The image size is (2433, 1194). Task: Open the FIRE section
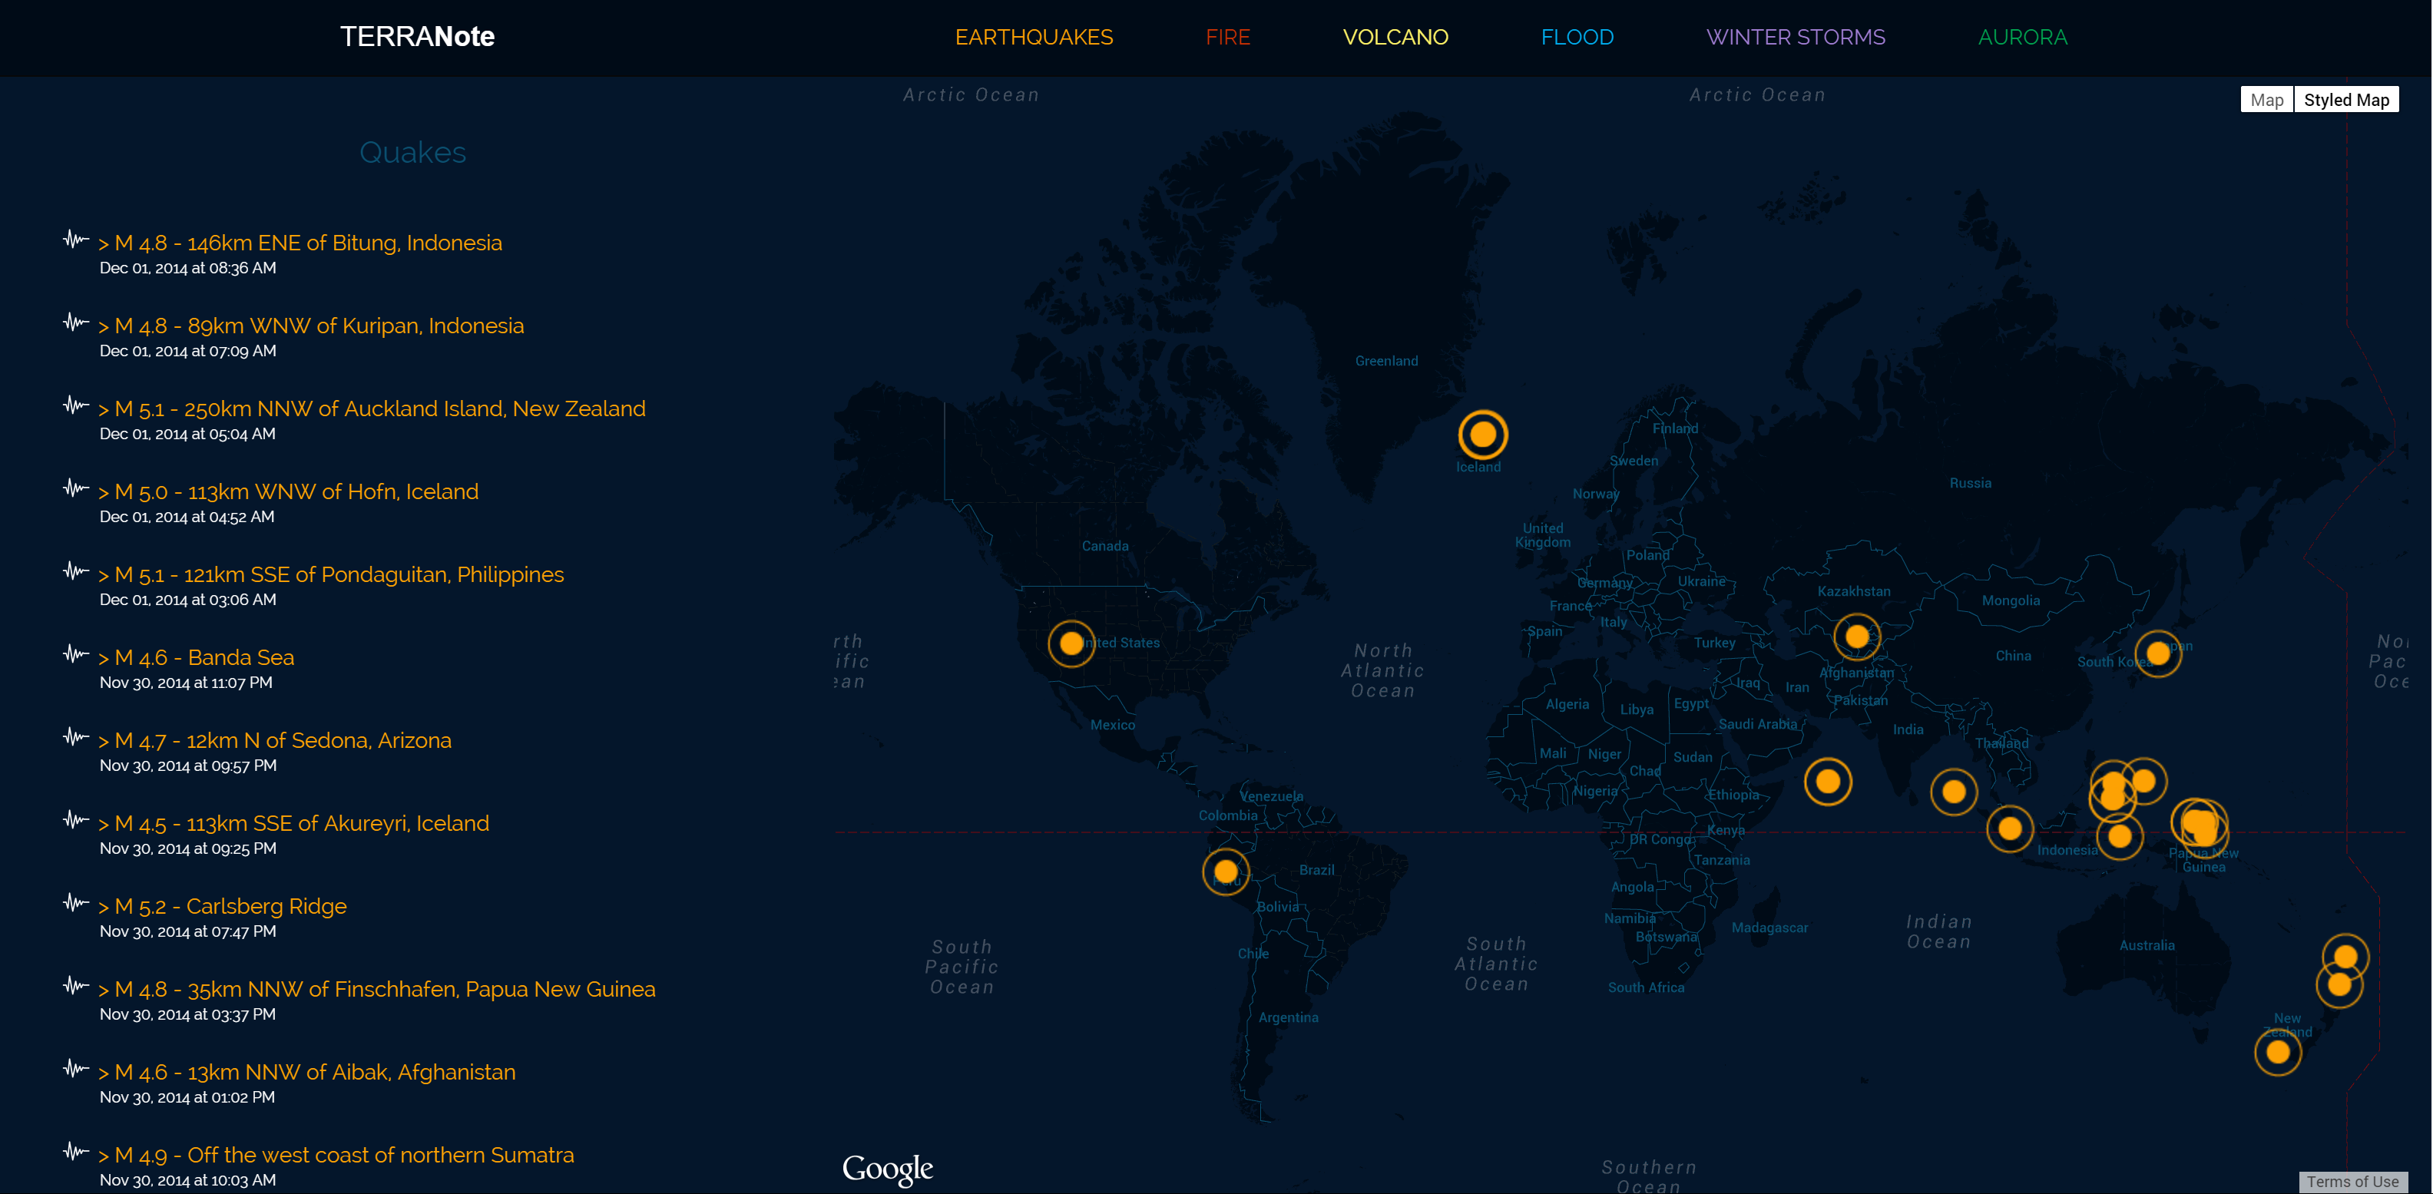(x=1227, y=37)
